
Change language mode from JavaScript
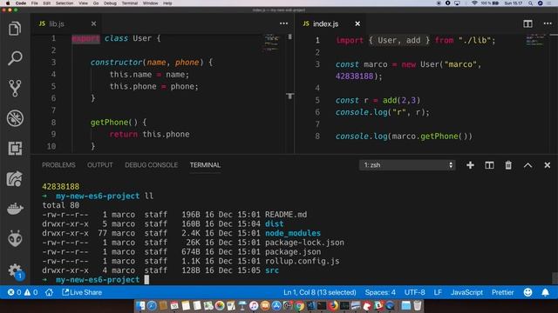(x=466, y=292)
